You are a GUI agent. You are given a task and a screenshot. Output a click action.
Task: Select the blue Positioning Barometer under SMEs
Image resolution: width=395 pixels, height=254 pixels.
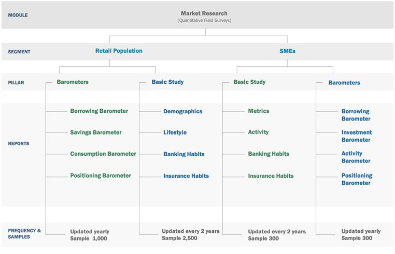click(357, 179)
